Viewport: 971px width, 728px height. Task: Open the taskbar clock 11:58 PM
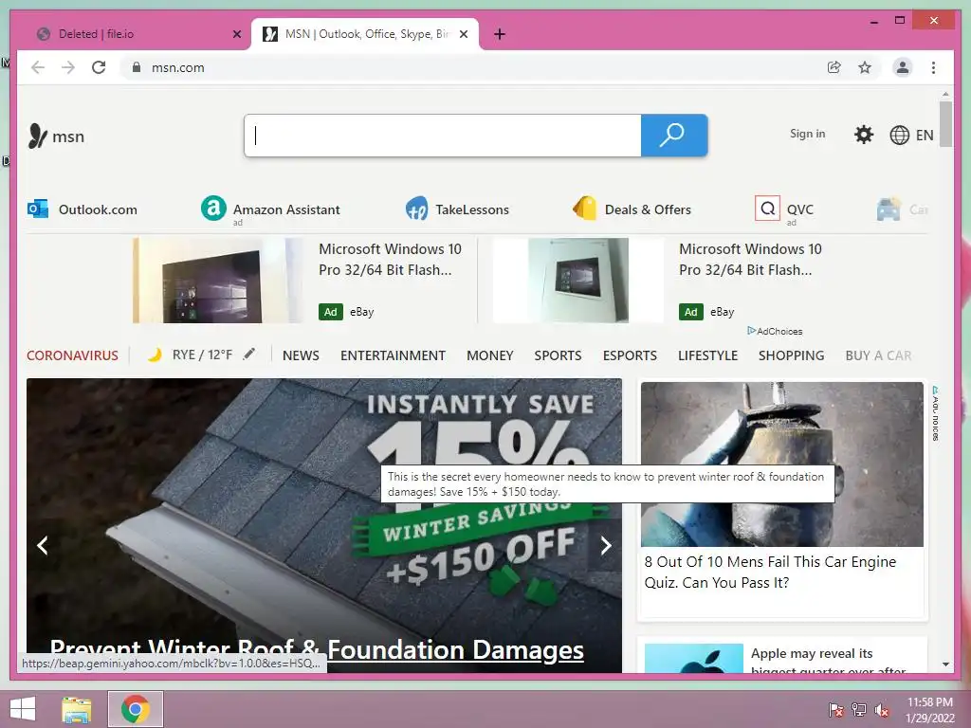click(929, 709)
